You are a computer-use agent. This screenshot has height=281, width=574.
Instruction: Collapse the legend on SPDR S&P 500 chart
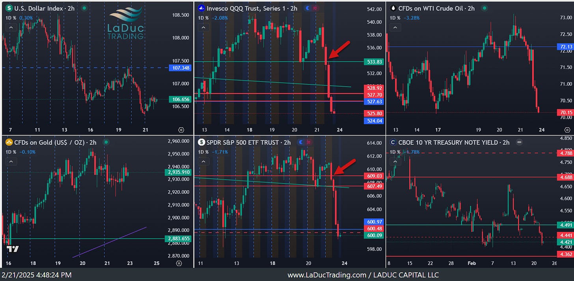(x=203, y=162)
